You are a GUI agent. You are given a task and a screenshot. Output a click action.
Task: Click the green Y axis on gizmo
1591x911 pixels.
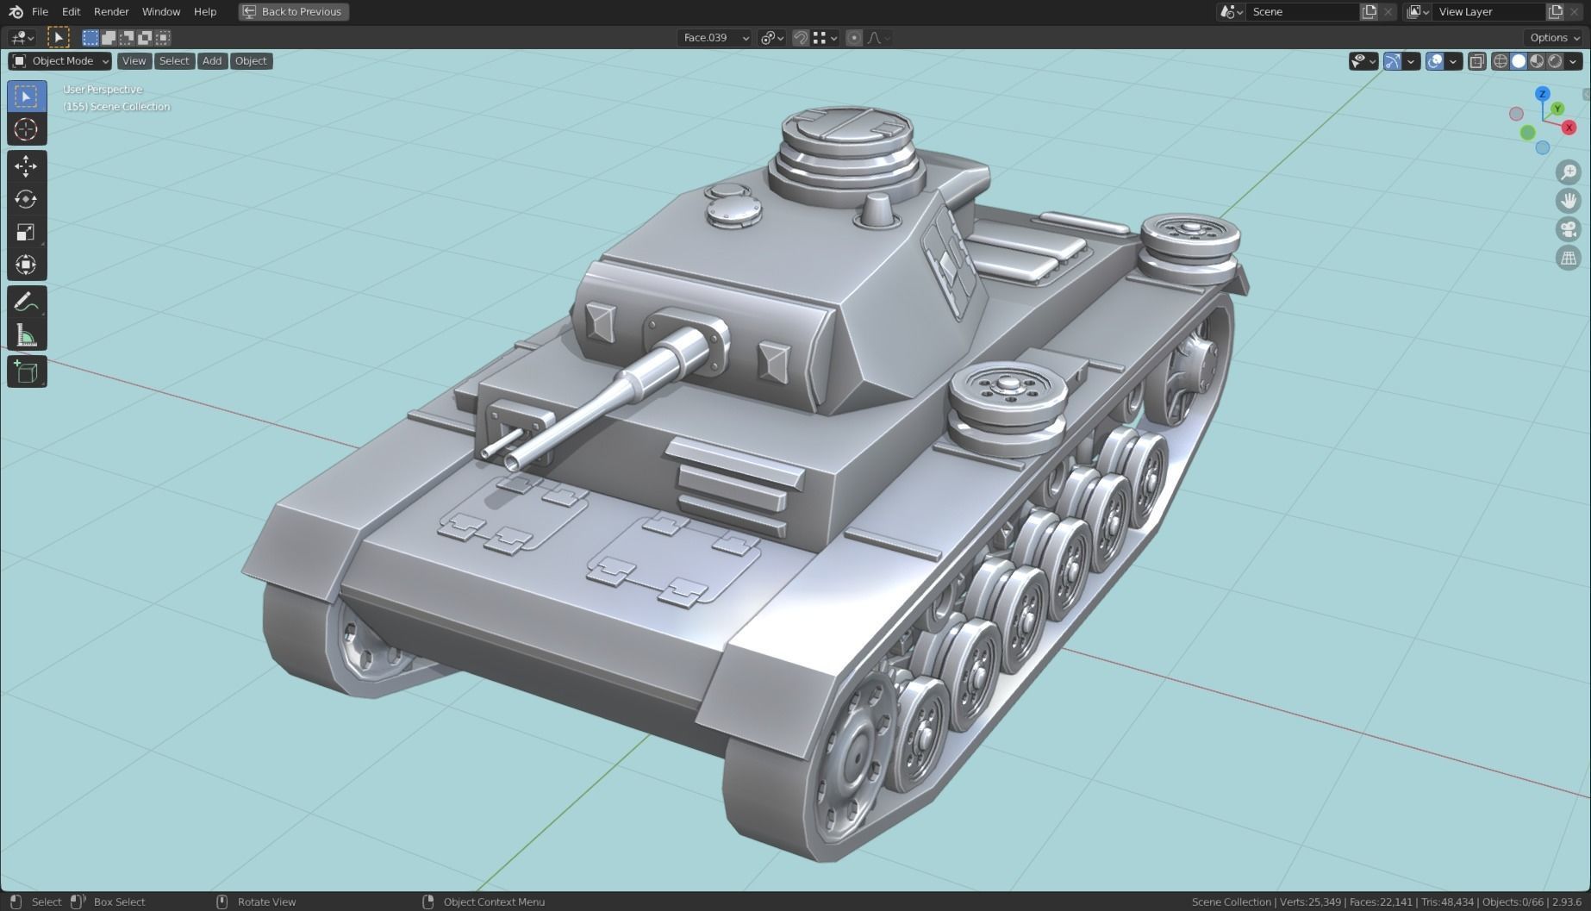tap(1557, 109)
